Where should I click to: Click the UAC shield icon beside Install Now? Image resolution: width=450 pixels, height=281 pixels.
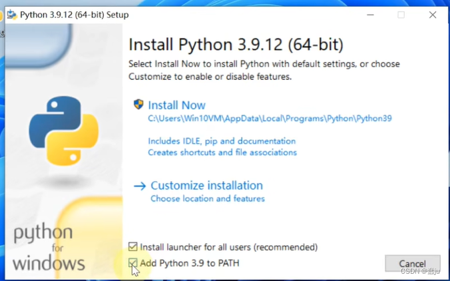[x=138, y=104]
